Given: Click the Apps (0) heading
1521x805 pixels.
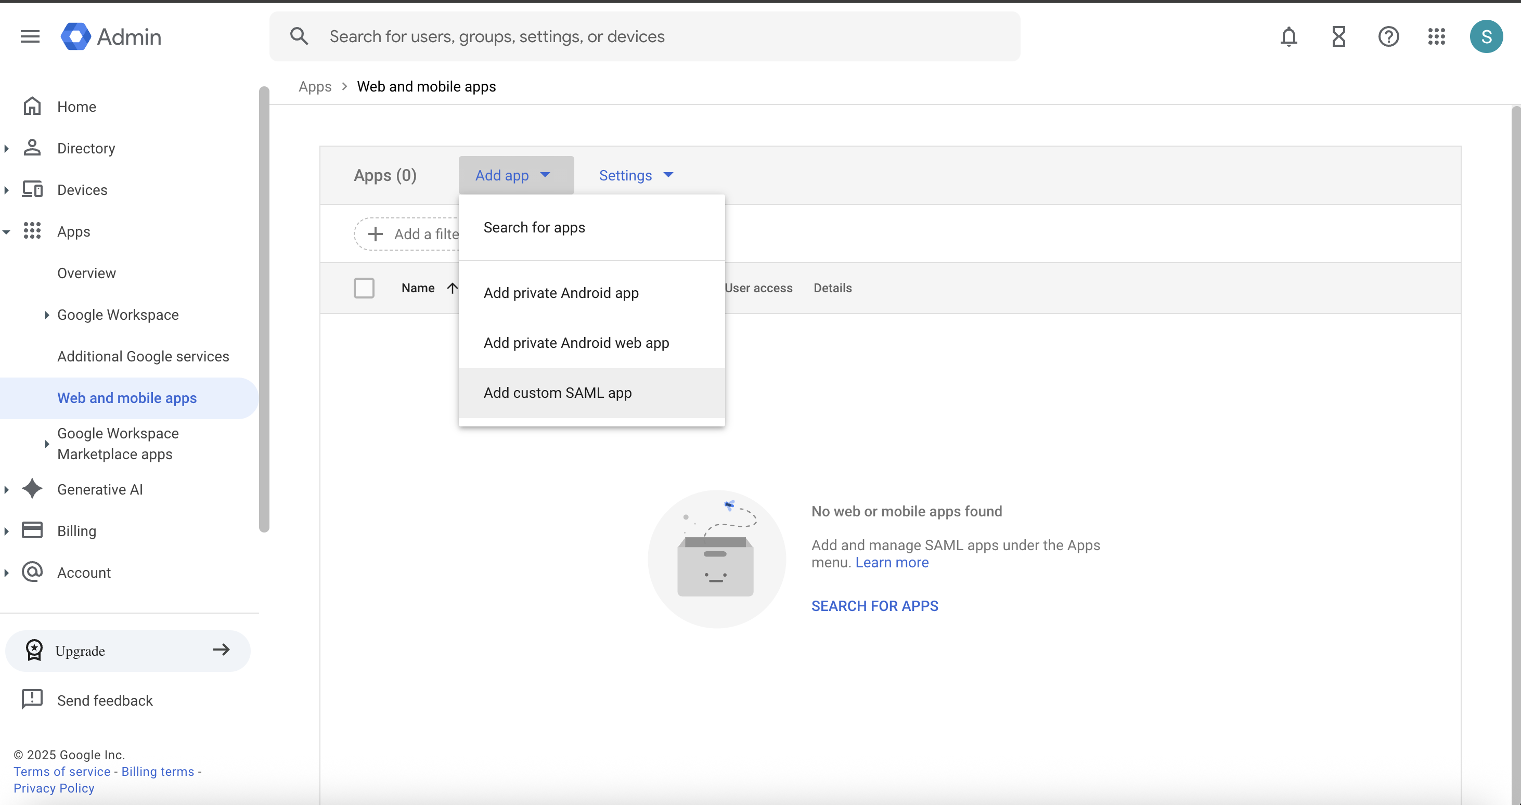Looking at the screenshot, I should tap(385, 175).
